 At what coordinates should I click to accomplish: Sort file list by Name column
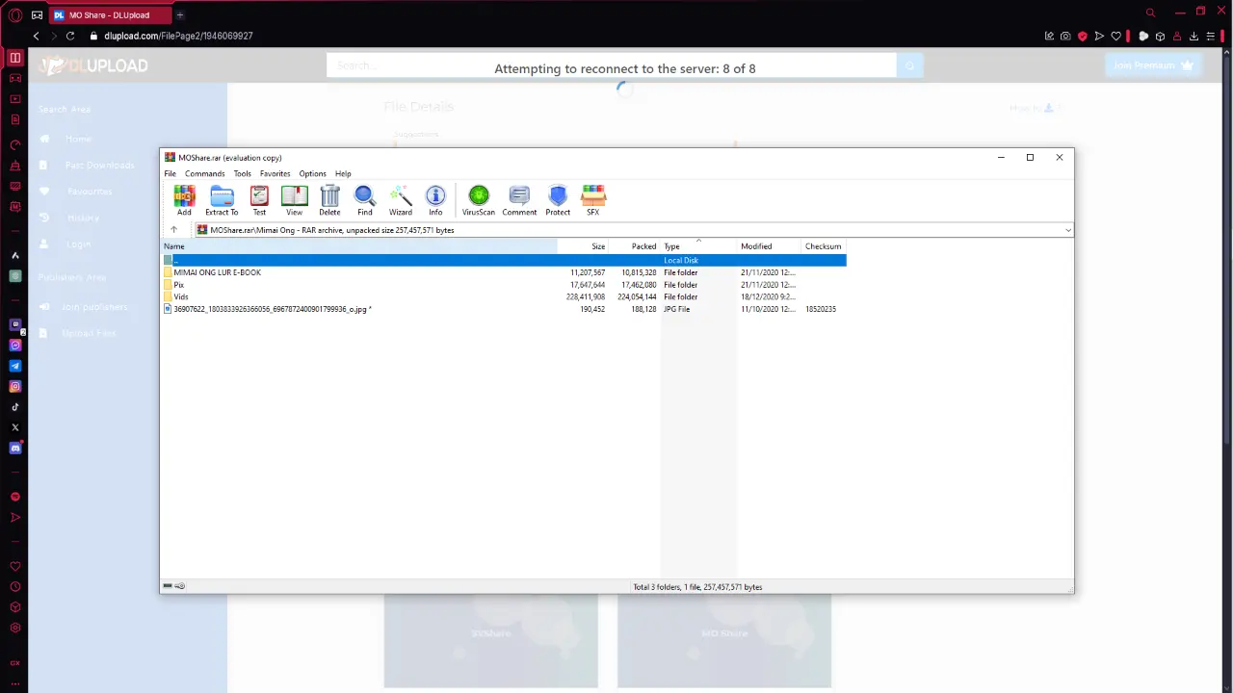(x=359, y=246)
